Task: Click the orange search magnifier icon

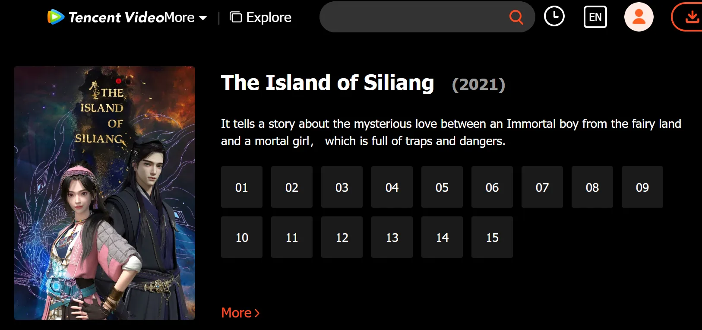Action: click(x=516, y=17)
